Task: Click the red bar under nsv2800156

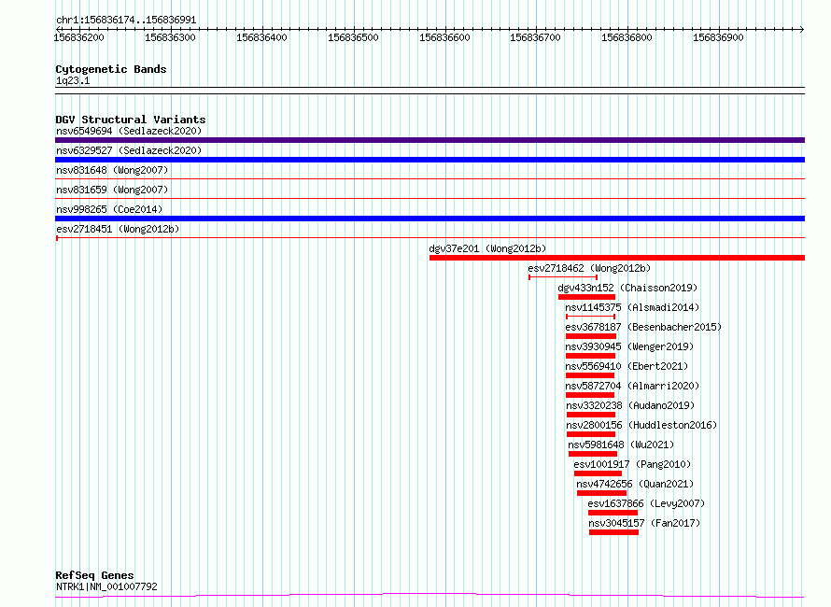Action: click(591, 434)
